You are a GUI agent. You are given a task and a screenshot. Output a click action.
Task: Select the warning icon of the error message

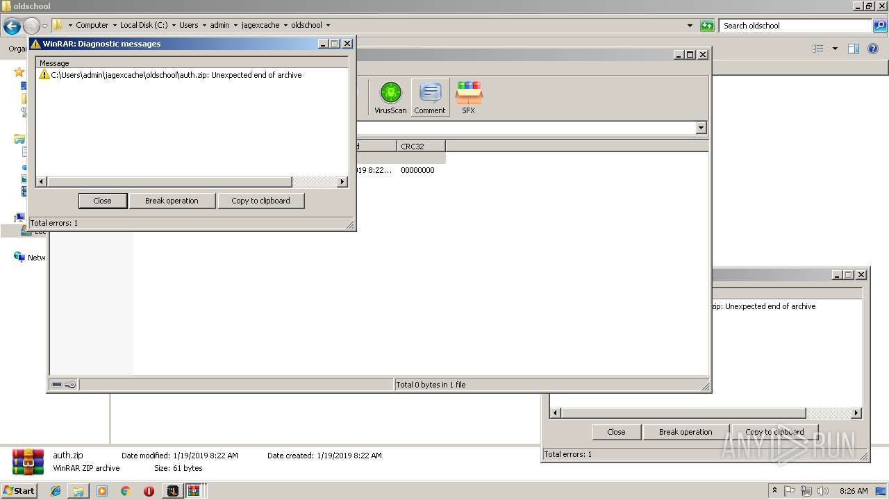[44, 75]
